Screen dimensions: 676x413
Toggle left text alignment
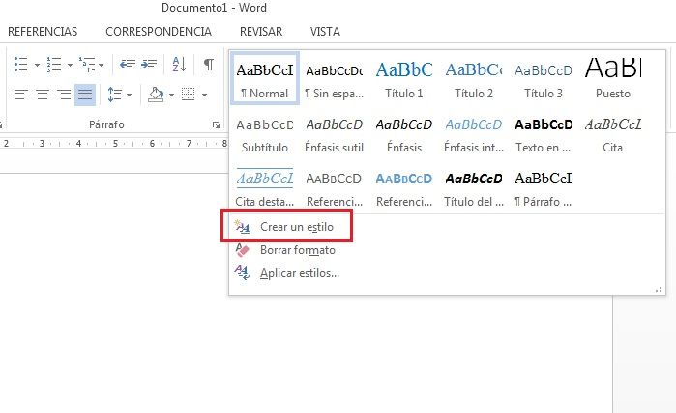click(x=20, y=95)
